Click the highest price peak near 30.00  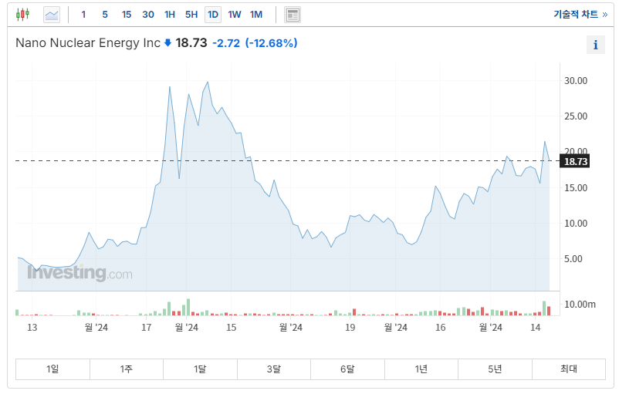pos(208,82)
